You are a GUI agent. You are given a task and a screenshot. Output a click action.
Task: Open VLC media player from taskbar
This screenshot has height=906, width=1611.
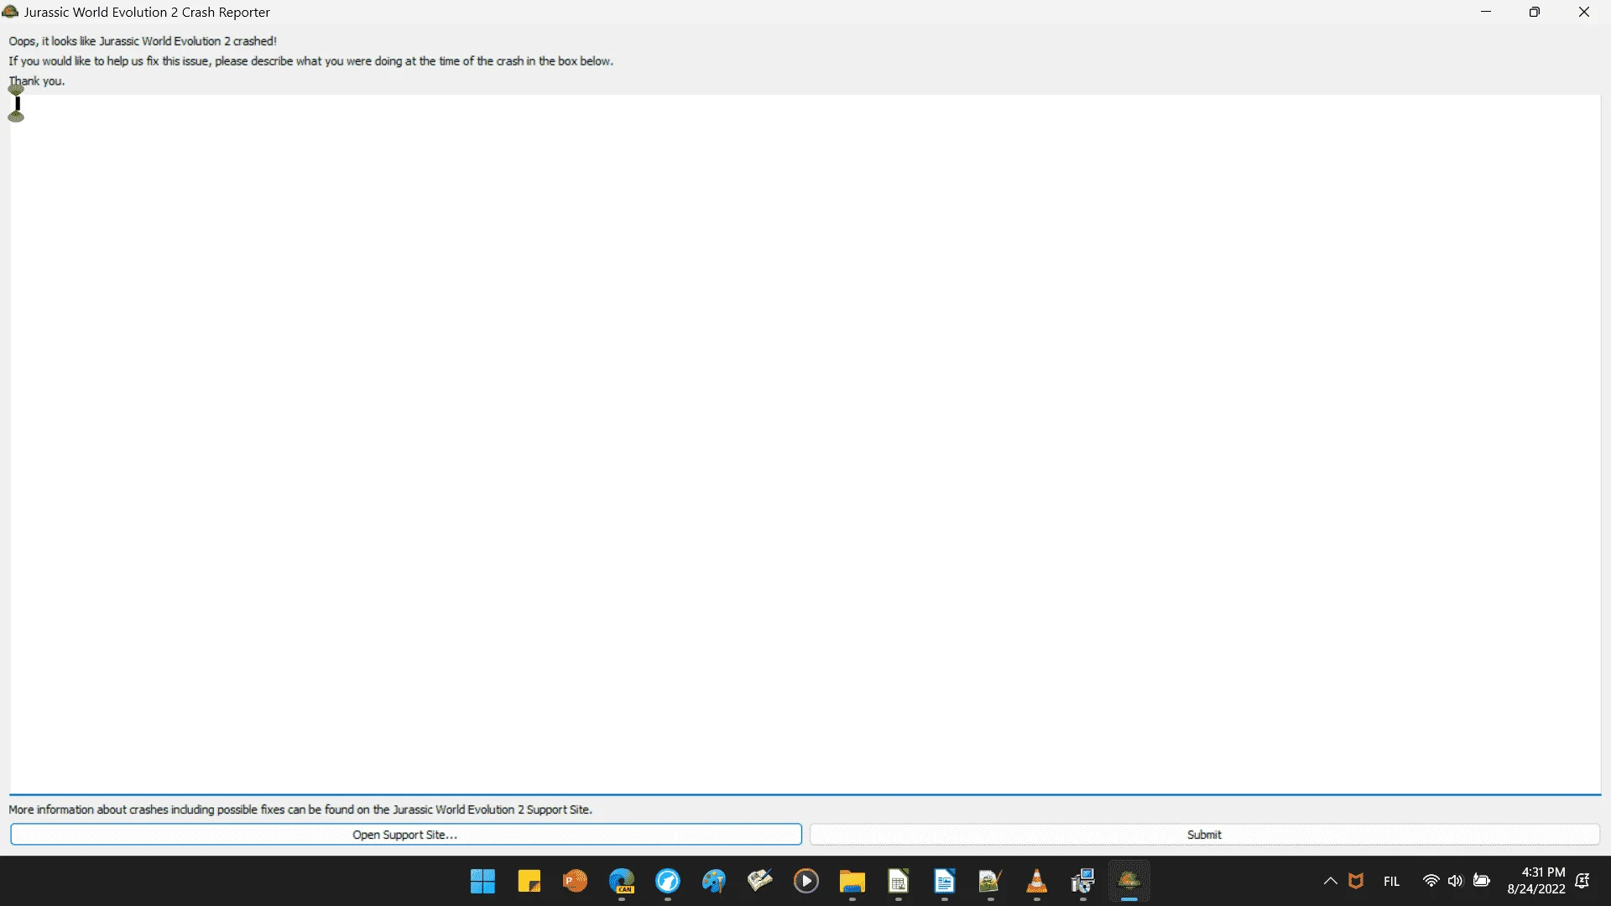click(x=1037, y=881)
